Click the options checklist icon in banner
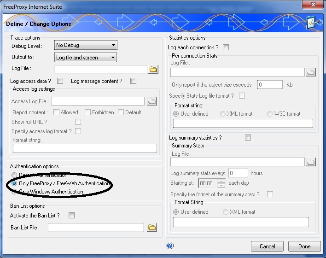326x258 pixels. [x=312, y=23]
